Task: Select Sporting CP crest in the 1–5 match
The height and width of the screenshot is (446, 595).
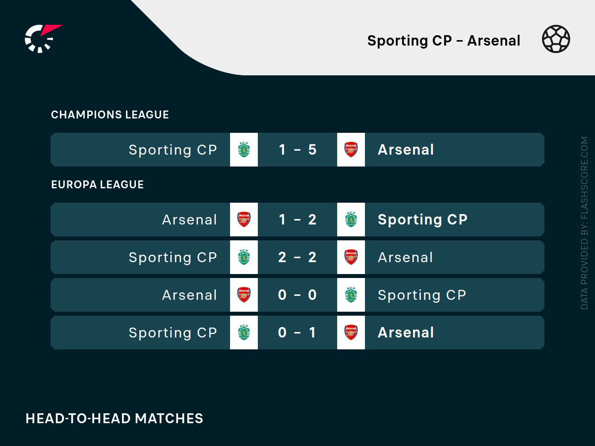Action: click(x=244, y=150)
